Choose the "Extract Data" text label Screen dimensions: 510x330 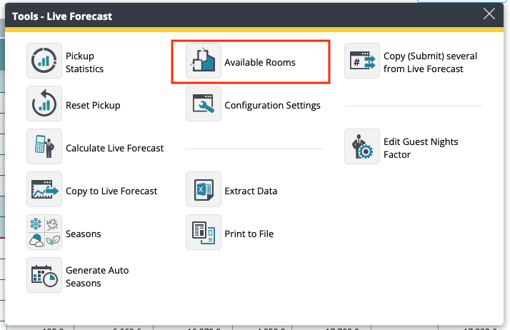(251, 191)
